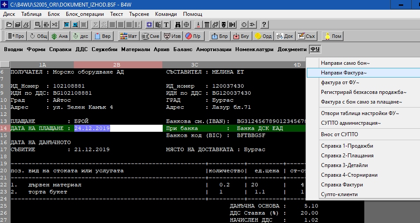
Task: Click the calculator grid toolbar icon
Action: [x=207, y=25]
